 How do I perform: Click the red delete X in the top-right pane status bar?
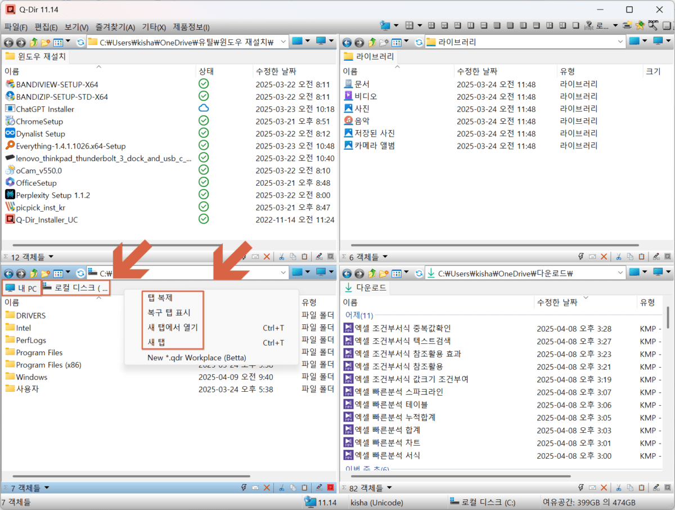pyautogui.click(x=604, y=257)
